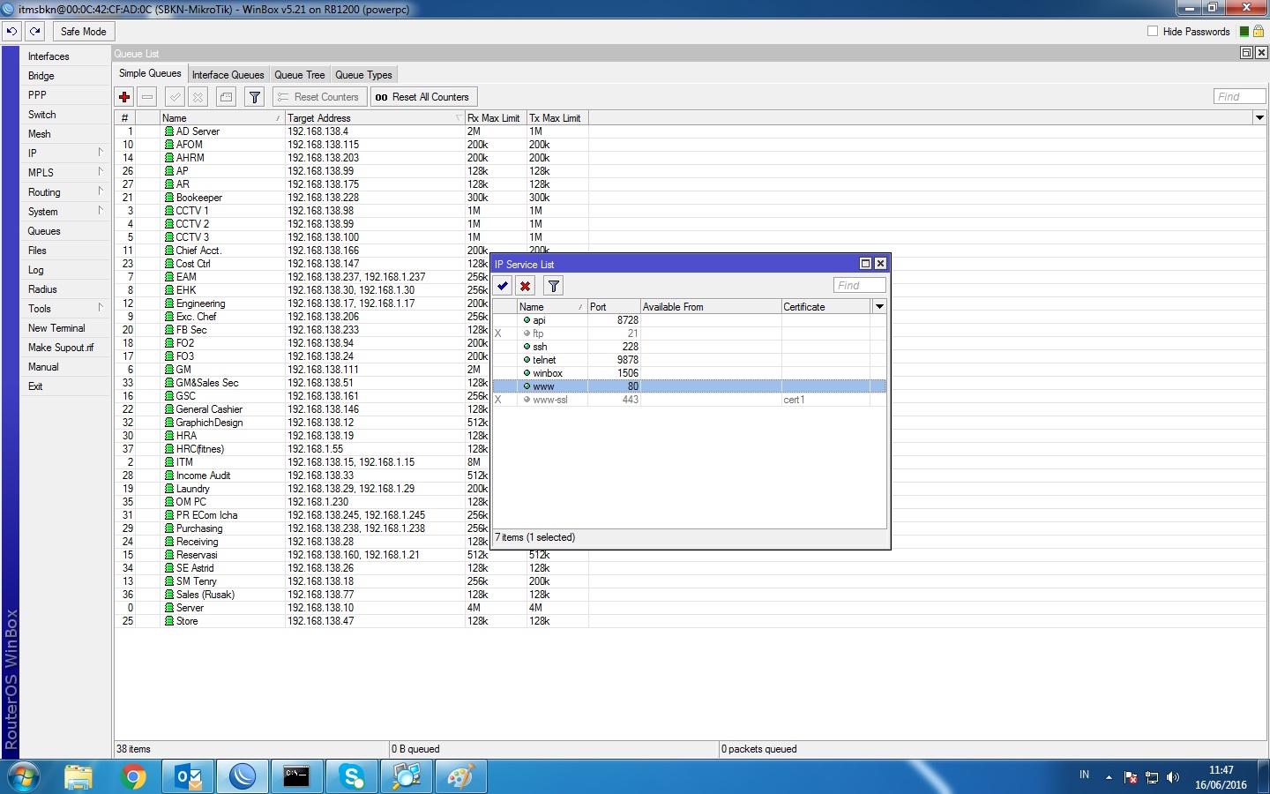Screen dimensions: 1270x794
Task: Sort services by Port column header
Action: pyautogui.click(x=614, y=307)
